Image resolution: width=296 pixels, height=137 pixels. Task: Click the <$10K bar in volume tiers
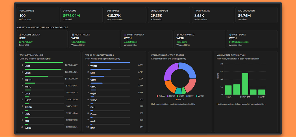point(228,90)
